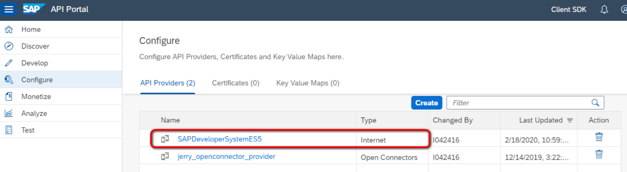Delete the jerry_openconnector_provider row

tap(599, 154)
